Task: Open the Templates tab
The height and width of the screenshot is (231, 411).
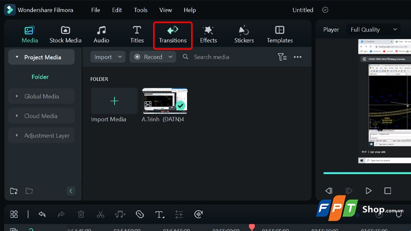Action: click(x=279, y=34)
